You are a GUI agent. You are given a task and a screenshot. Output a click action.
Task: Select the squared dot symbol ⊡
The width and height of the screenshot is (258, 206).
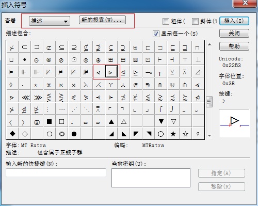[x=149, y=59]
